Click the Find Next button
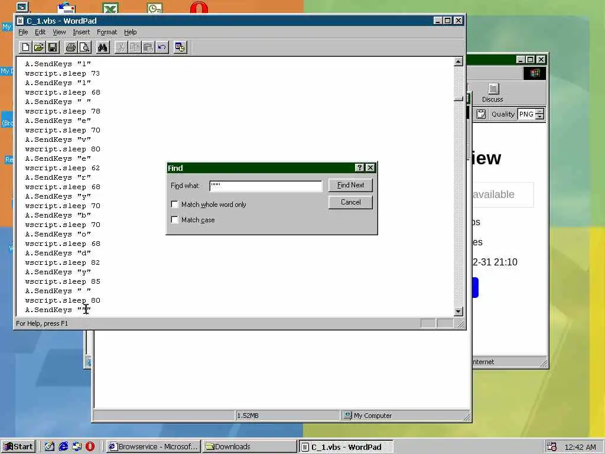 pyautogui.click(x=350, y=185)
